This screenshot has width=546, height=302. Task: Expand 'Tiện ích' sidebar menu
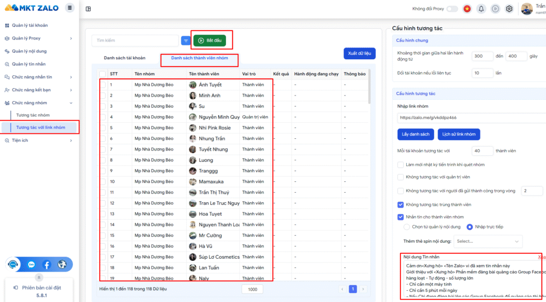coord(37,140)
